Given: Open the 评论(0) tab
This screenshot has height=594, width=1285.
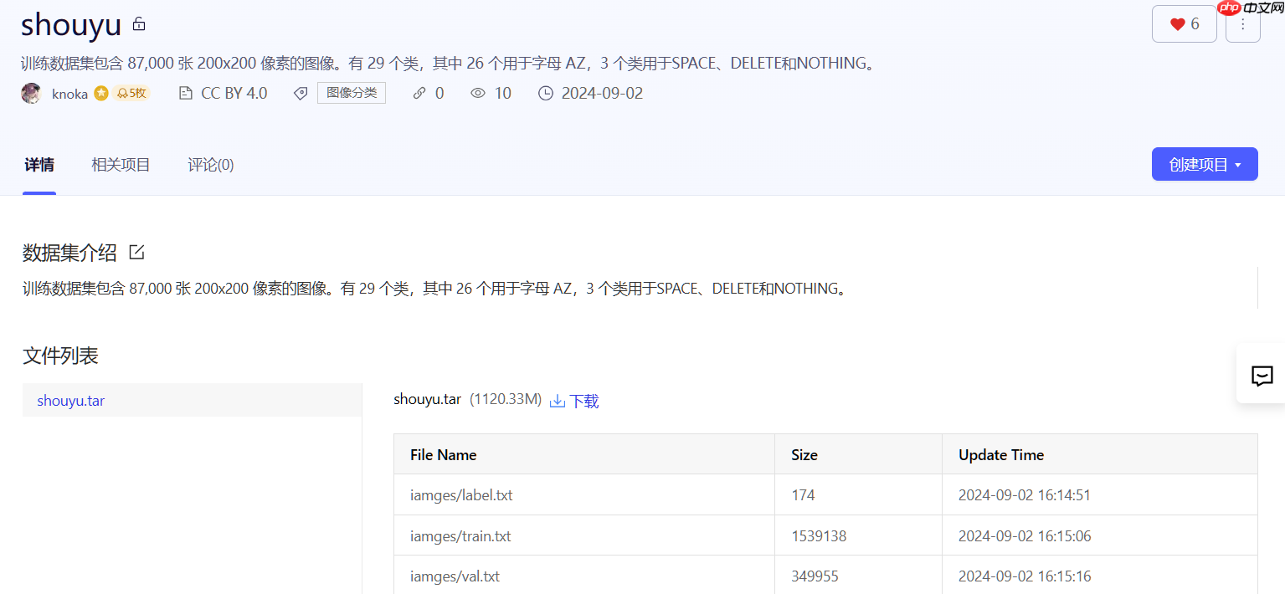Looking at the screenshot, I should [x=210, y=164].
